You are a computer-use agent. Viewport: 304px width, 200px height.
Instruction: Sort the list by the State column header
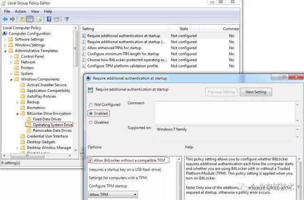click(184, 29)
